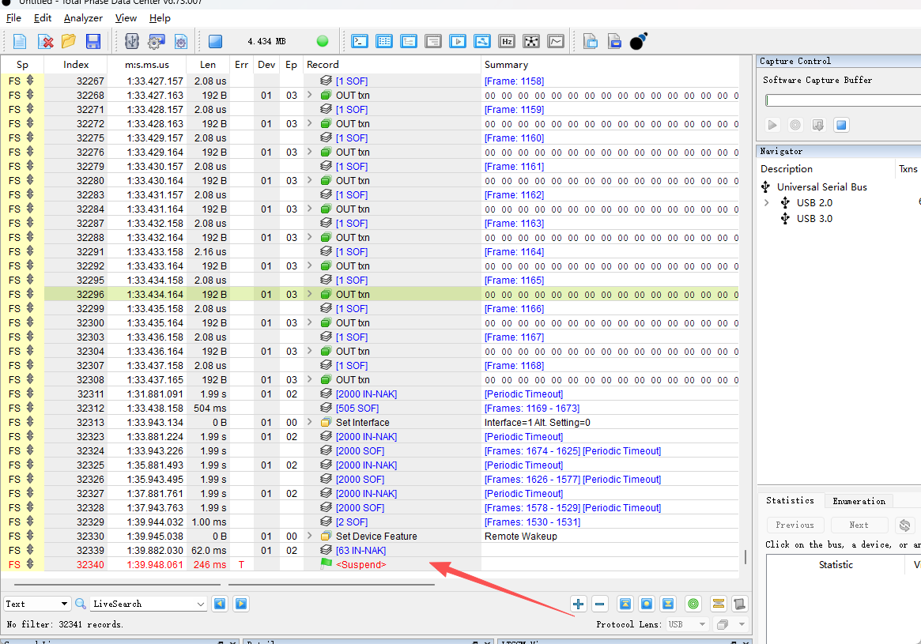Open the File menu

pyautogui.click(x=13, y=17)
